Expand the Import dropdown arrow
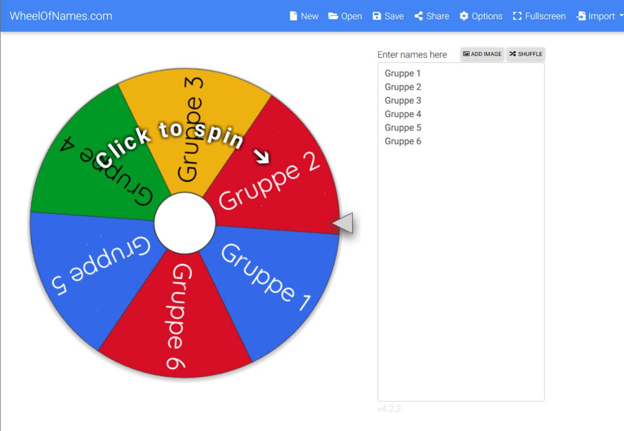624x431 pixels. (621, 16)
